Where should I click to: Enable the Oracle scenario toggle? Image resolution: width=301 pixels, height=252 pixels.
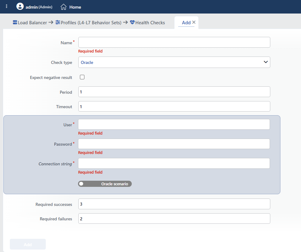coord(105,184)
